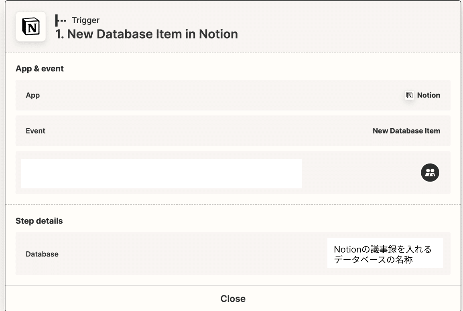
Task: Click the App & event section heading
Action: pos(40,69)
